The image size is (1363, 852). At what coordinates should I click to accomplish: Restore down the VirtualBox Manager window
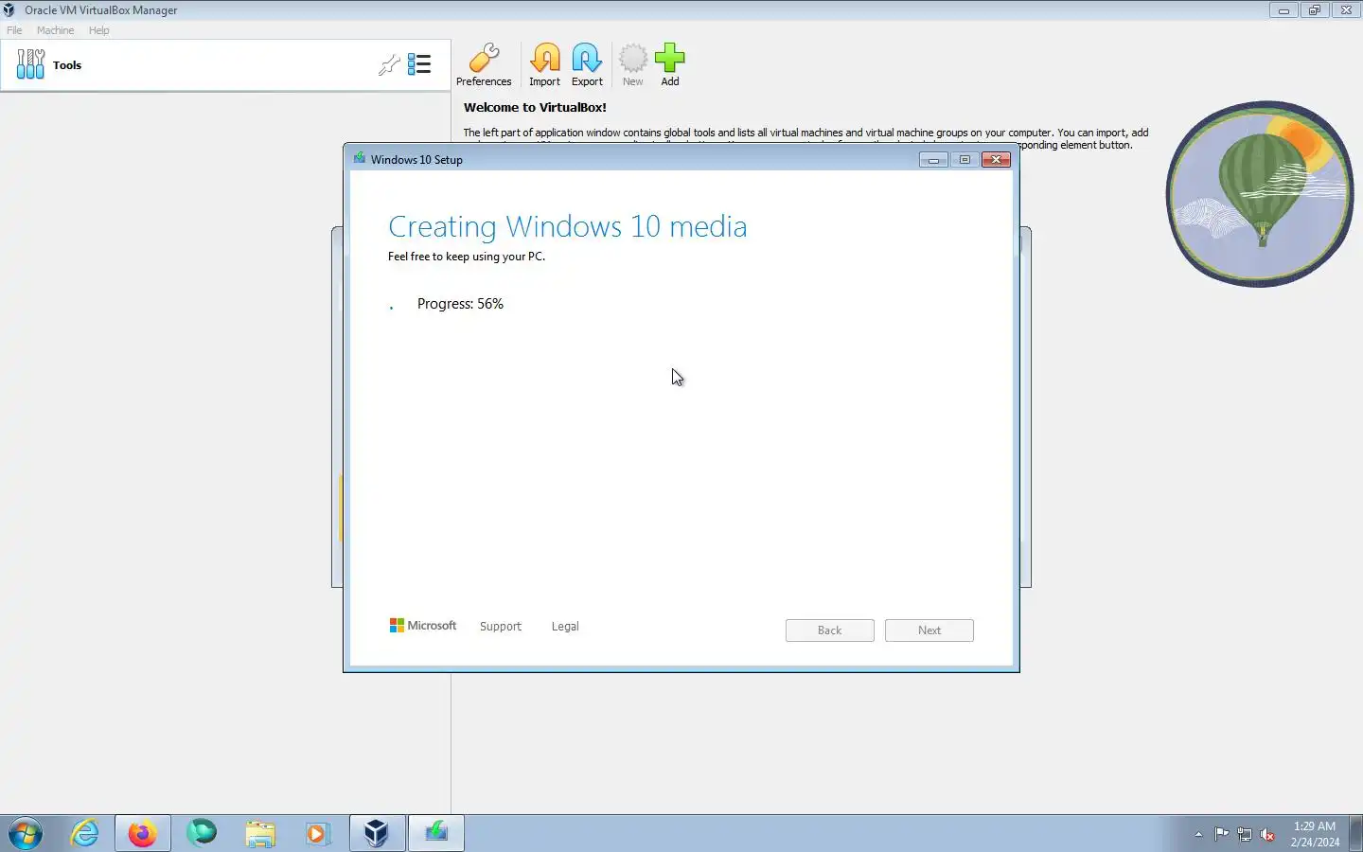(1315, 10)
